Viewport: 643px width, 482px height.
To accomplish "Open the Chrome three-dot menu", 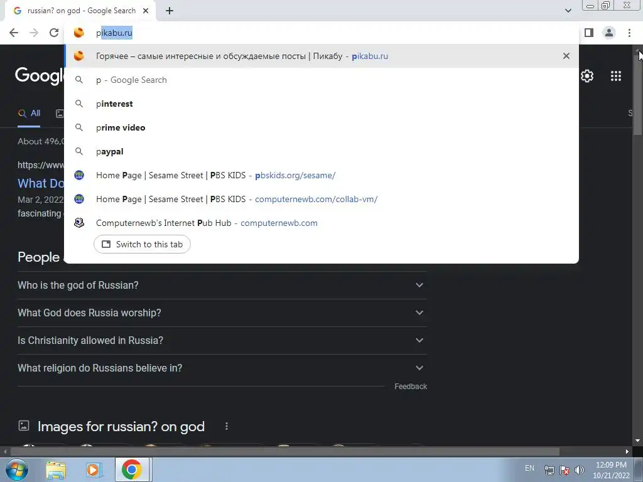I will click(629, 33).
